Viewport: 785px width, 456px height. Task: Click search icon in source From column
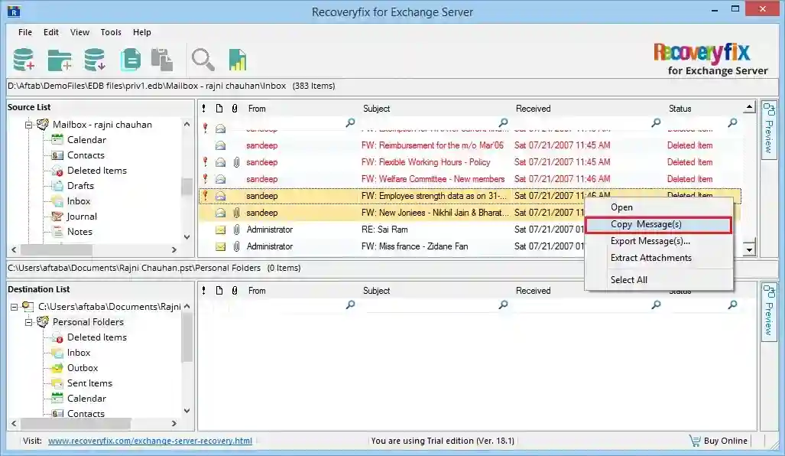pyautogui.click(x=350, y=122)
